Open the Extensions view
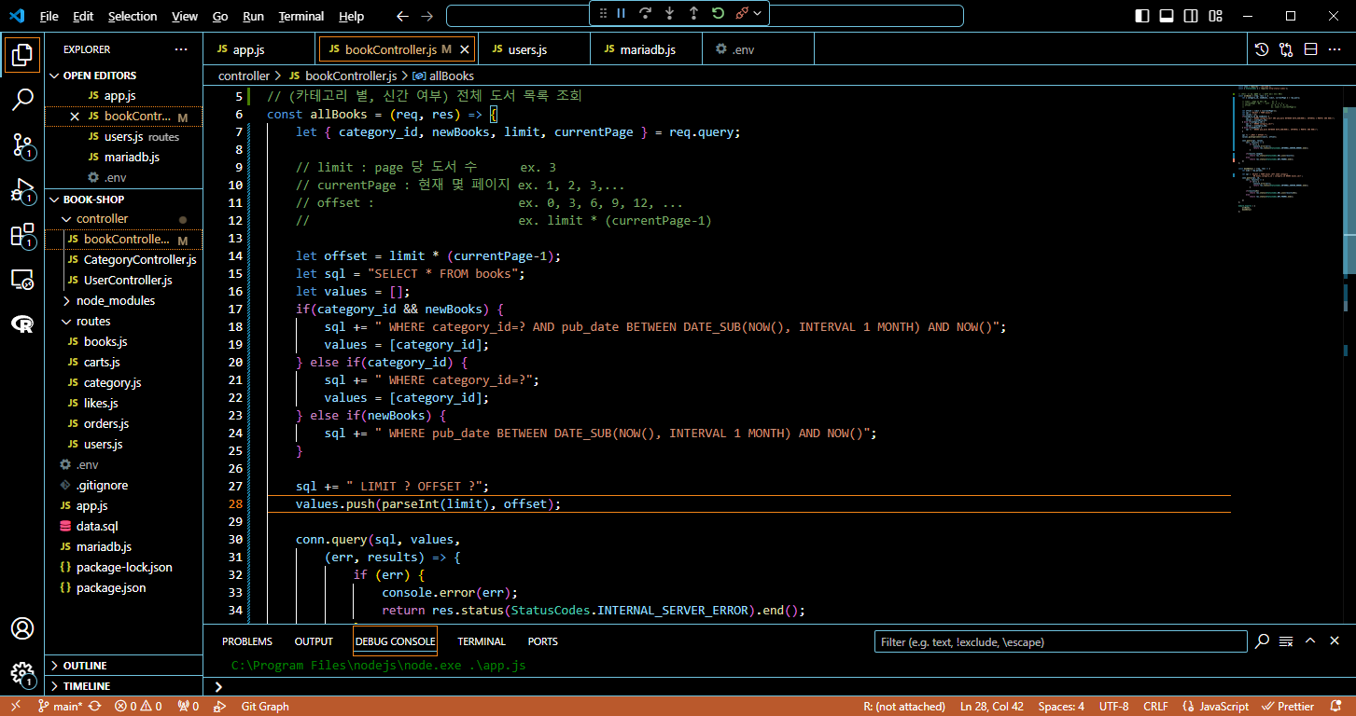Viewport: 1356px width, 716px height. (x=22, y=236)
